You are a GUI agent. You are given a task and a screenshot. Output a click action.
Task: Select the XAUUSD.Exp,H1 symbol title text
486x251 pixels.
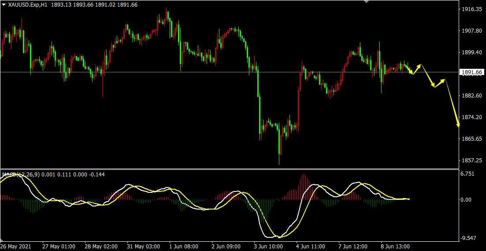tap(27, 4)
